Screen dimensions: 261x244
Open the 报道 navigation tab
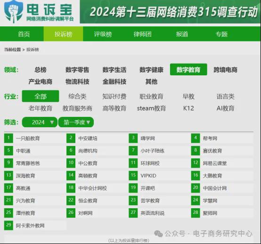[x=182, y=34]
